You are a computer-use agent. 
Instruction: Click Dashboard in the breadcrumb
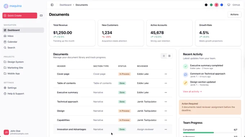tap(66, 5)
